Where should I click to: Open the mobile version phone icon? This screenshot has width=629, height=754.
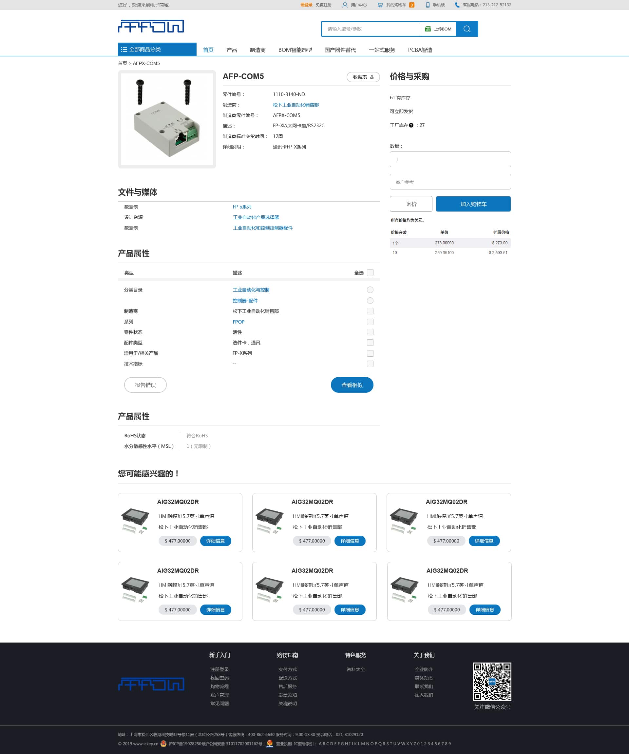[x=427, y=5]
